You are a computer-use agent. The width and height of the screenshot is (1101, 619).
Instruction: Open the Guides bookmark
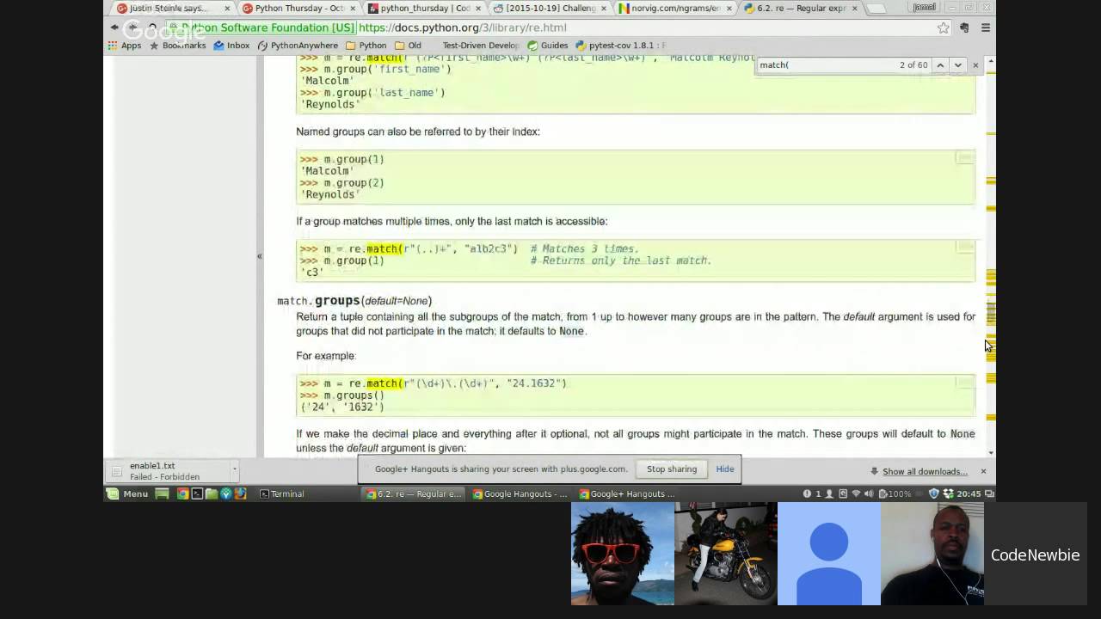pos(548,46)
